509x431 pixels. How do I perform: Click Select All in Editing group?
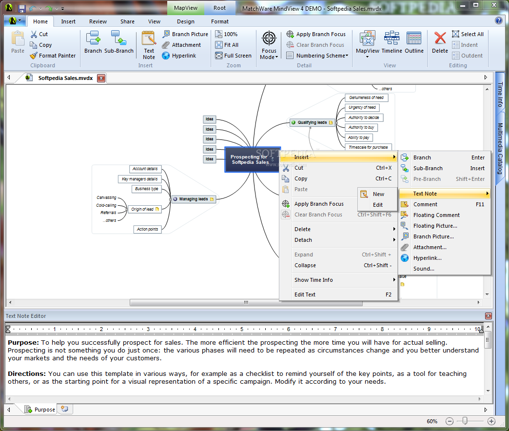[468, 34]
